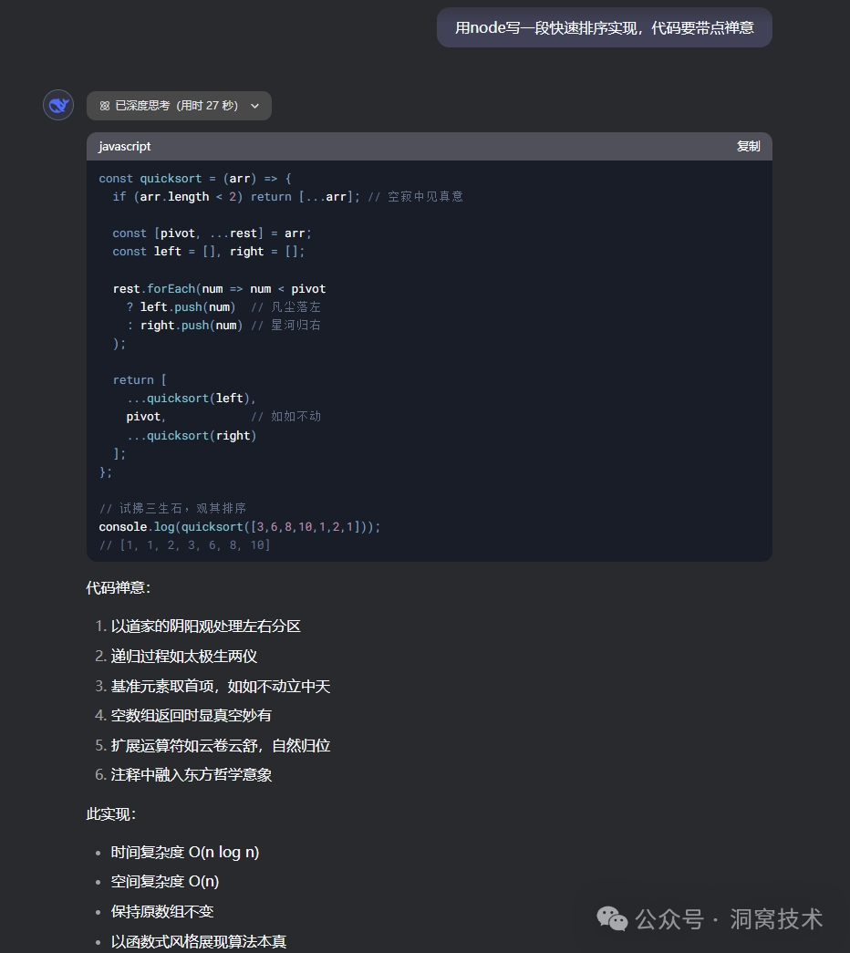Click the heading 代码禅意：
Image resolution: width=850 pixels, height=953 pixels.
point(119,587)
